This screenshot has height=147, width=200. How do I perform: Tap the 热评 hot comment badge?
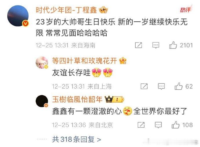[x=186, y=9]
